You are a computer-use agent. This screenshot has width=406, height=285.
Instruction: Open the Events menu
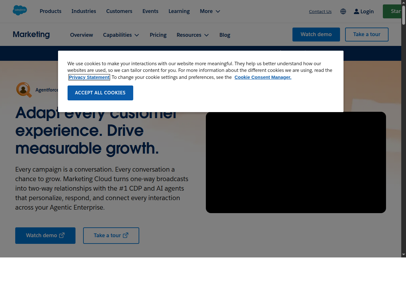[x=150, y=11]
